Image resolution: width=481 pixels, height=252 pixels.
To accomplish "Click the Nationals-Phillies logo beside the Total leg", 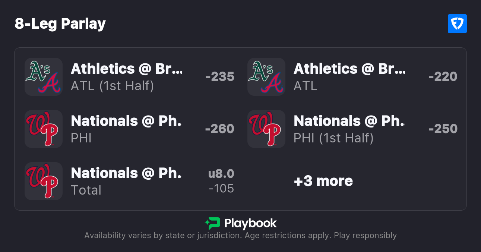I will [x=43, y=181].
